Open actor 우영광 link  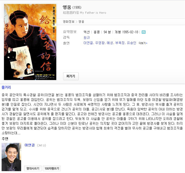[x=100, y=43]
